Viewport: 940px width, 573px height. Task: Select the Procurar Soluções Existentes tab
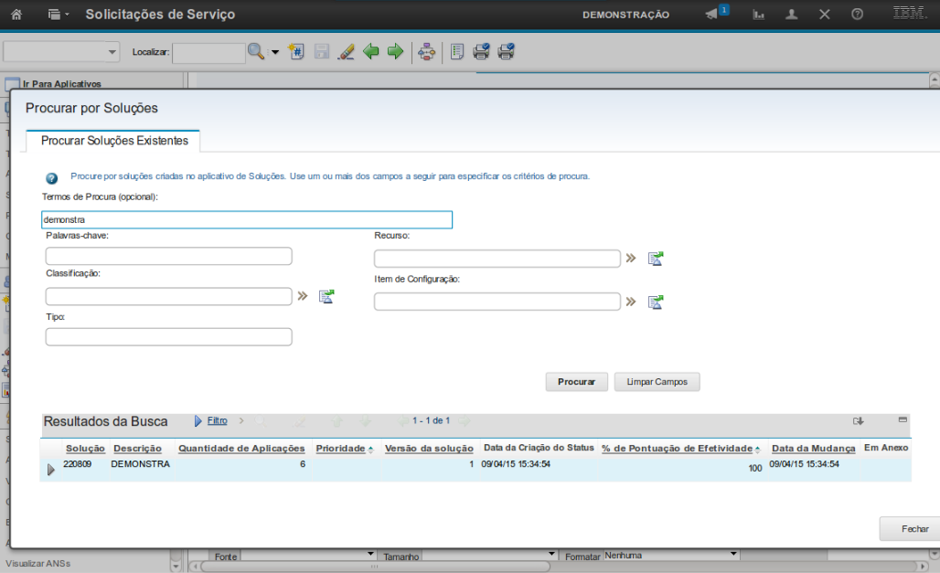click(114, 141)
